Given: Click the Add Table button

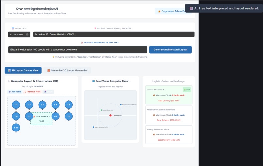Looking at the screenshot, I should coord(15,92).
